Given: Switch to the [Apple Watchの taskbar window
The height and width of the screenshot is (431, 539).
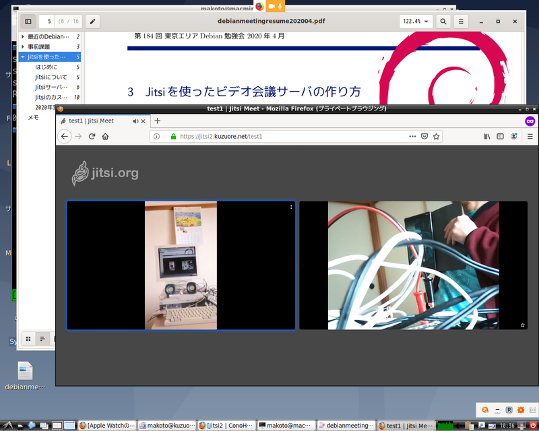Looking at the screenshot, I should (x=107, y=426).
